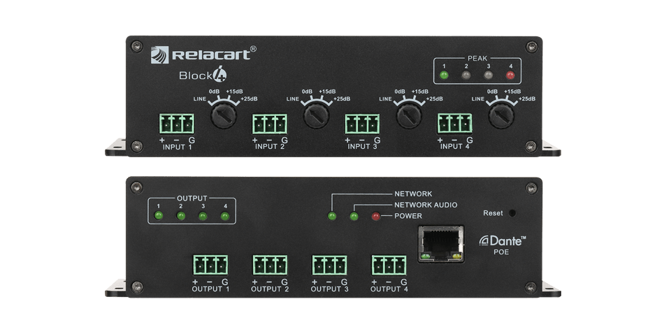
Task: Click the +25dB marking on the INPUT 4 knob
Action: [527, 99]
